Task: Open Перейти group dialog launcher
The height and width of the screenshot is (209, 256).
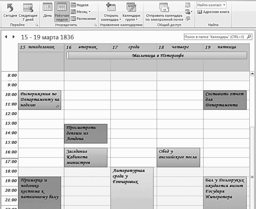Action: click(37, 25)
